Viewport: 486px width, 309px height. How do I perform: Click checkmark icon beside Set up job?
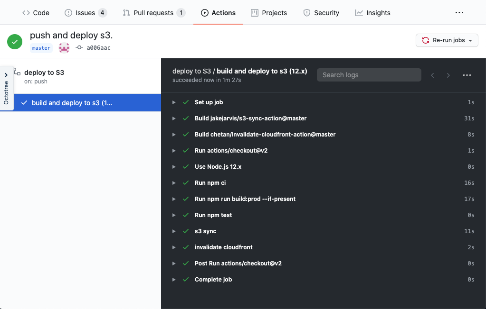coord(186,102)
